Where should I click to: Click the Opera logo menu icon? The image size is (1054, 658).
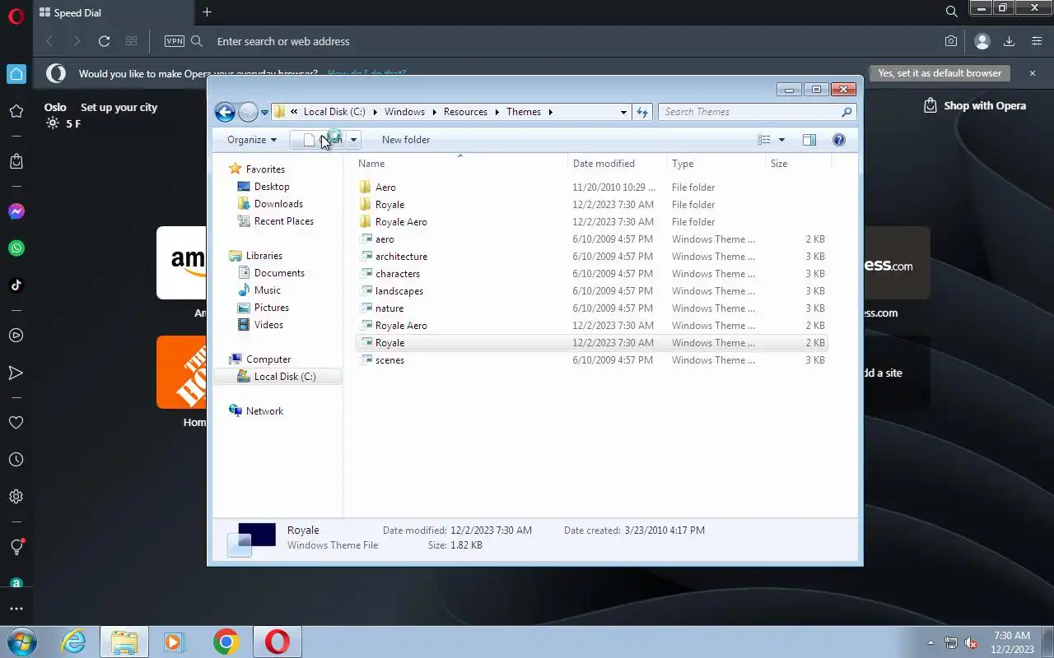pyautogui.click(x=16, y=16)
